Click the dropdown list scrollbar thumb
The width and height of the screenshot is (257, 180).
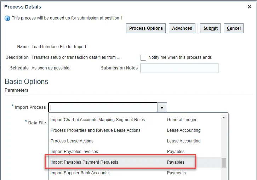click(224, 163)
